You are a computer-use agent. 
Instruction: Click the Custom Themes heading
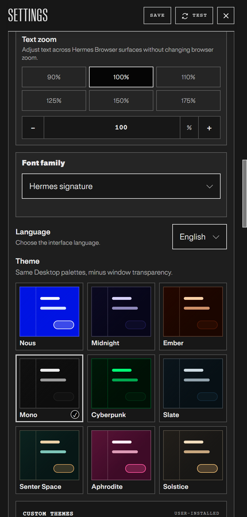point(48,514)
